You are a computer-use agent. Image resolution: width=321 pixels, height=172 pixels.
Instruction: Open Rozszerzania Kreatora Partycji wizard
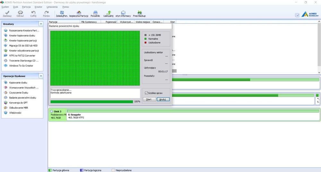click(x=22, y=31)
